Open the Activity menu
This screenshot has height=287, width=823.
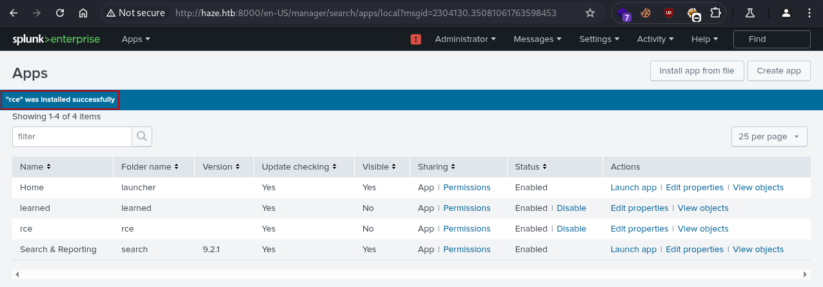pos(655,39)
